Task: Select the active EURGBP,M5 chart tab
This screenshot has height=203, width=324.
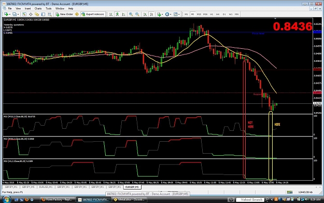Action: pos(132,187)
